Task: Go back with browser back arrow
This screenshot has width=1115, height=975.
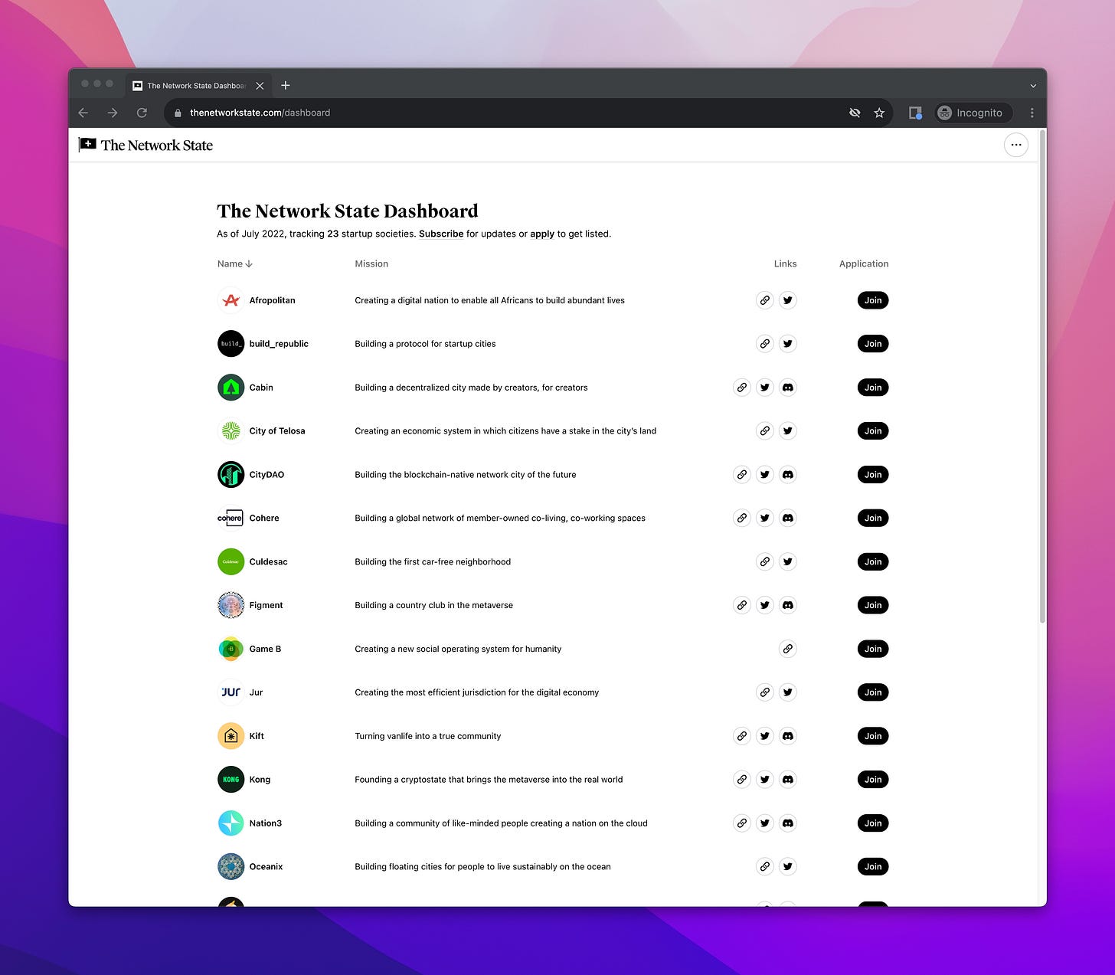Action: (x=83, y=113)
